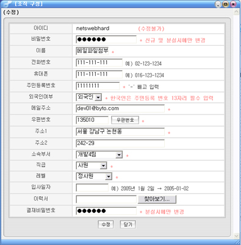
Task: Click the scrollbar up arrow
Action: (236, 12)
